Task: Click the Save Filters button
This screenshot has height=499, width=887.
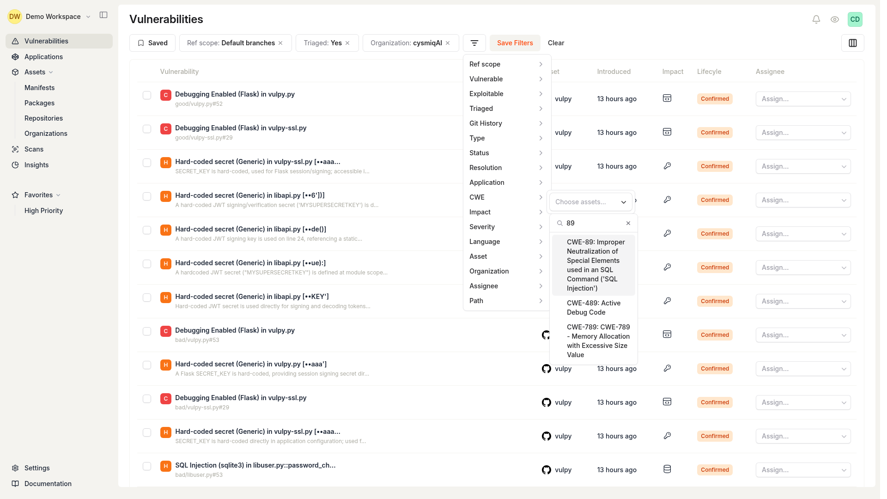Action: tap(515, 43)
